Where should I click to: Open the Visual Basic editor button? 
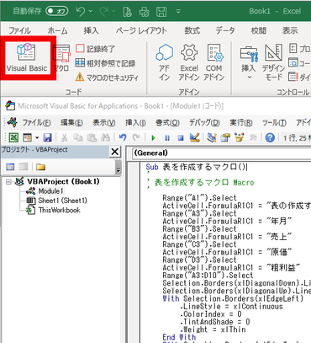[26, 58]
